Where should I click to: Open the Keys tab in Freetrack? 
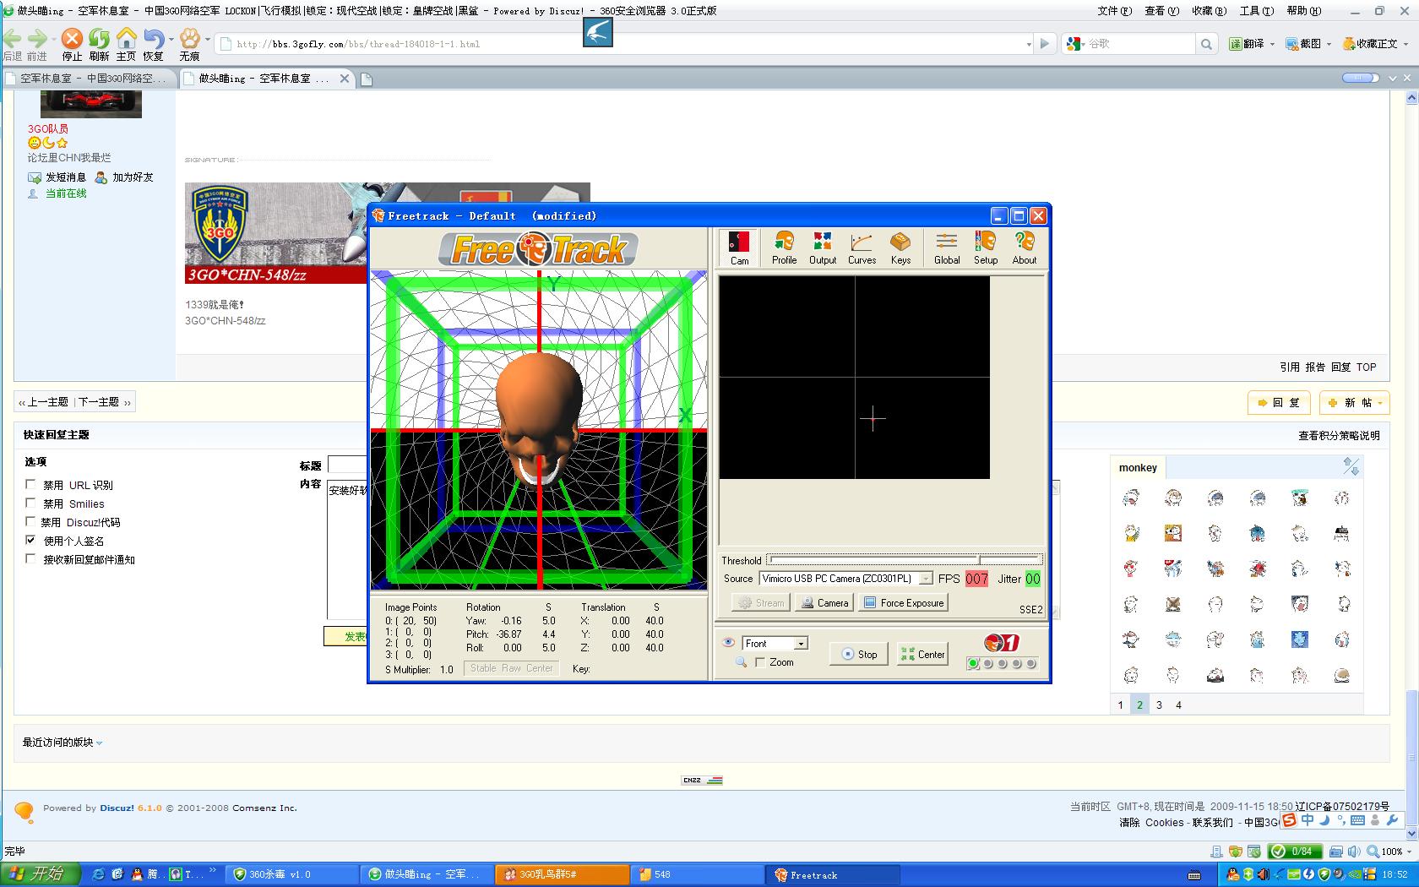(900, 248)
